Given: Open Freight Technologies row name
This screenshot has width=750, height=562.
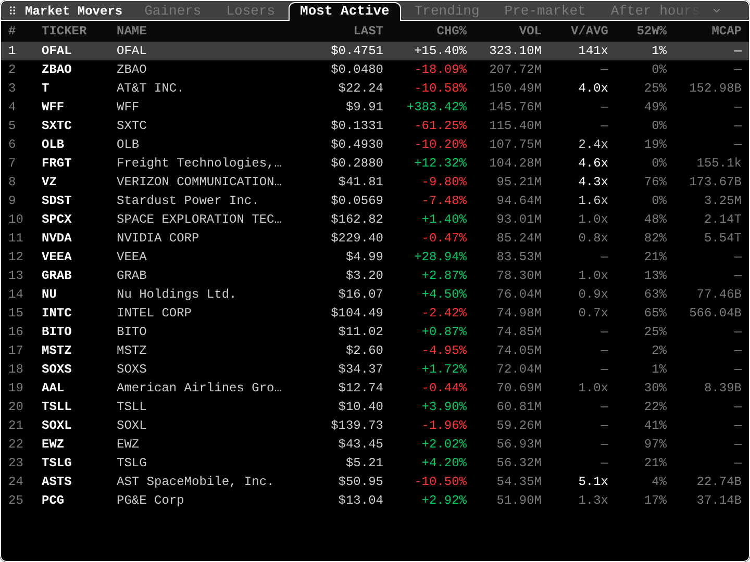Looking at the screenshot, I should pos(199,163).
